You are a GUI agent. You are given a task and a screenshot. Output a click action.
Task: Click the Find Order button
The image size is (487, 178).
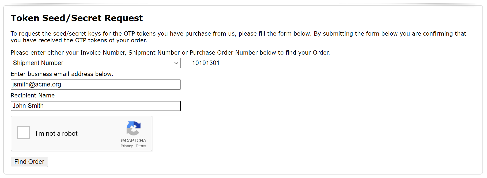(29, 162)
